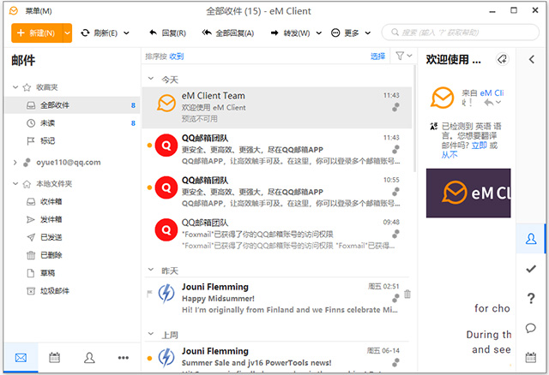This screenshot has height=375, width=549.
Task: Delete the Happy Midsummer! email via trash icon
Action: tap(407, 294)
